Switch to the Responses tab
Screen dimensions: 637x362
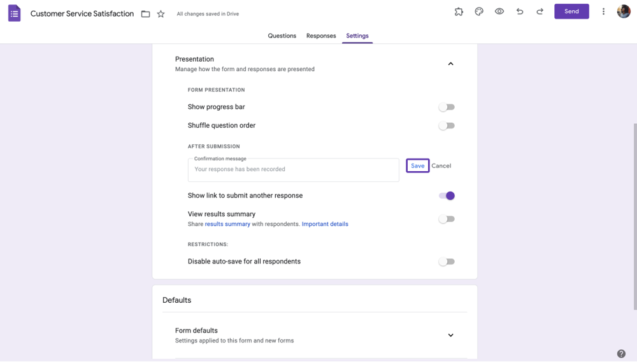click(321, 36)
